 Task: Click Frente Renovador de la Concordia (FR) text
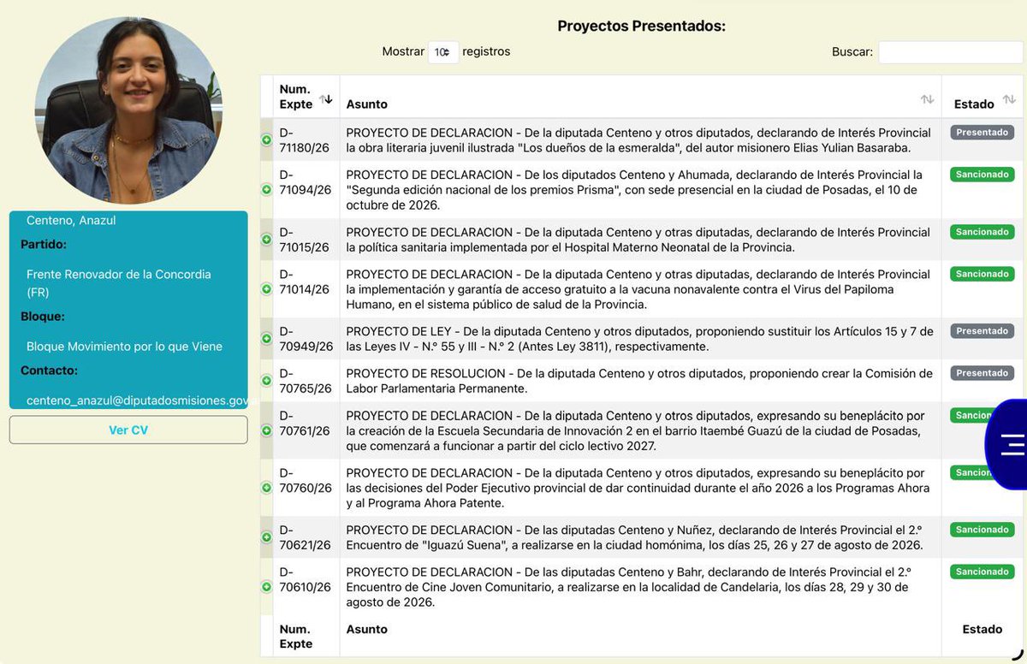[119, 283]
